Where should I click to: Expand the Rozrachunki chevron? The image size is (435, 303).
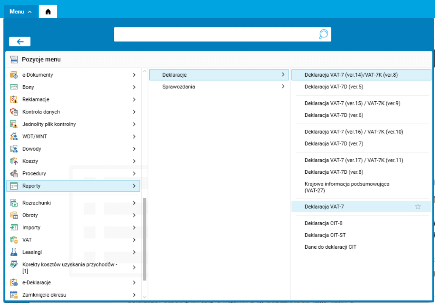point(134,203)
